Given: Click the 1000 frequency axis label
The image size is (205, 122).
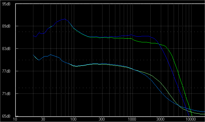Looking at the screenshot, I should click(x=132, y=119).
